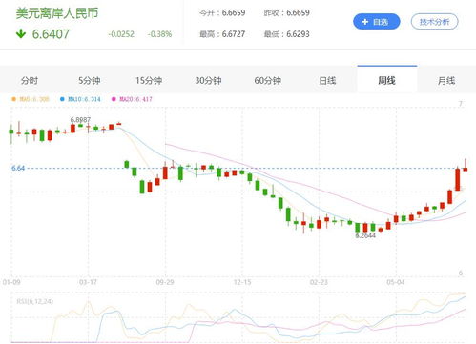This screenshot has width=476, height=344.
Task: Select the 60分钟 interval tab
Action: coord(268,81)
